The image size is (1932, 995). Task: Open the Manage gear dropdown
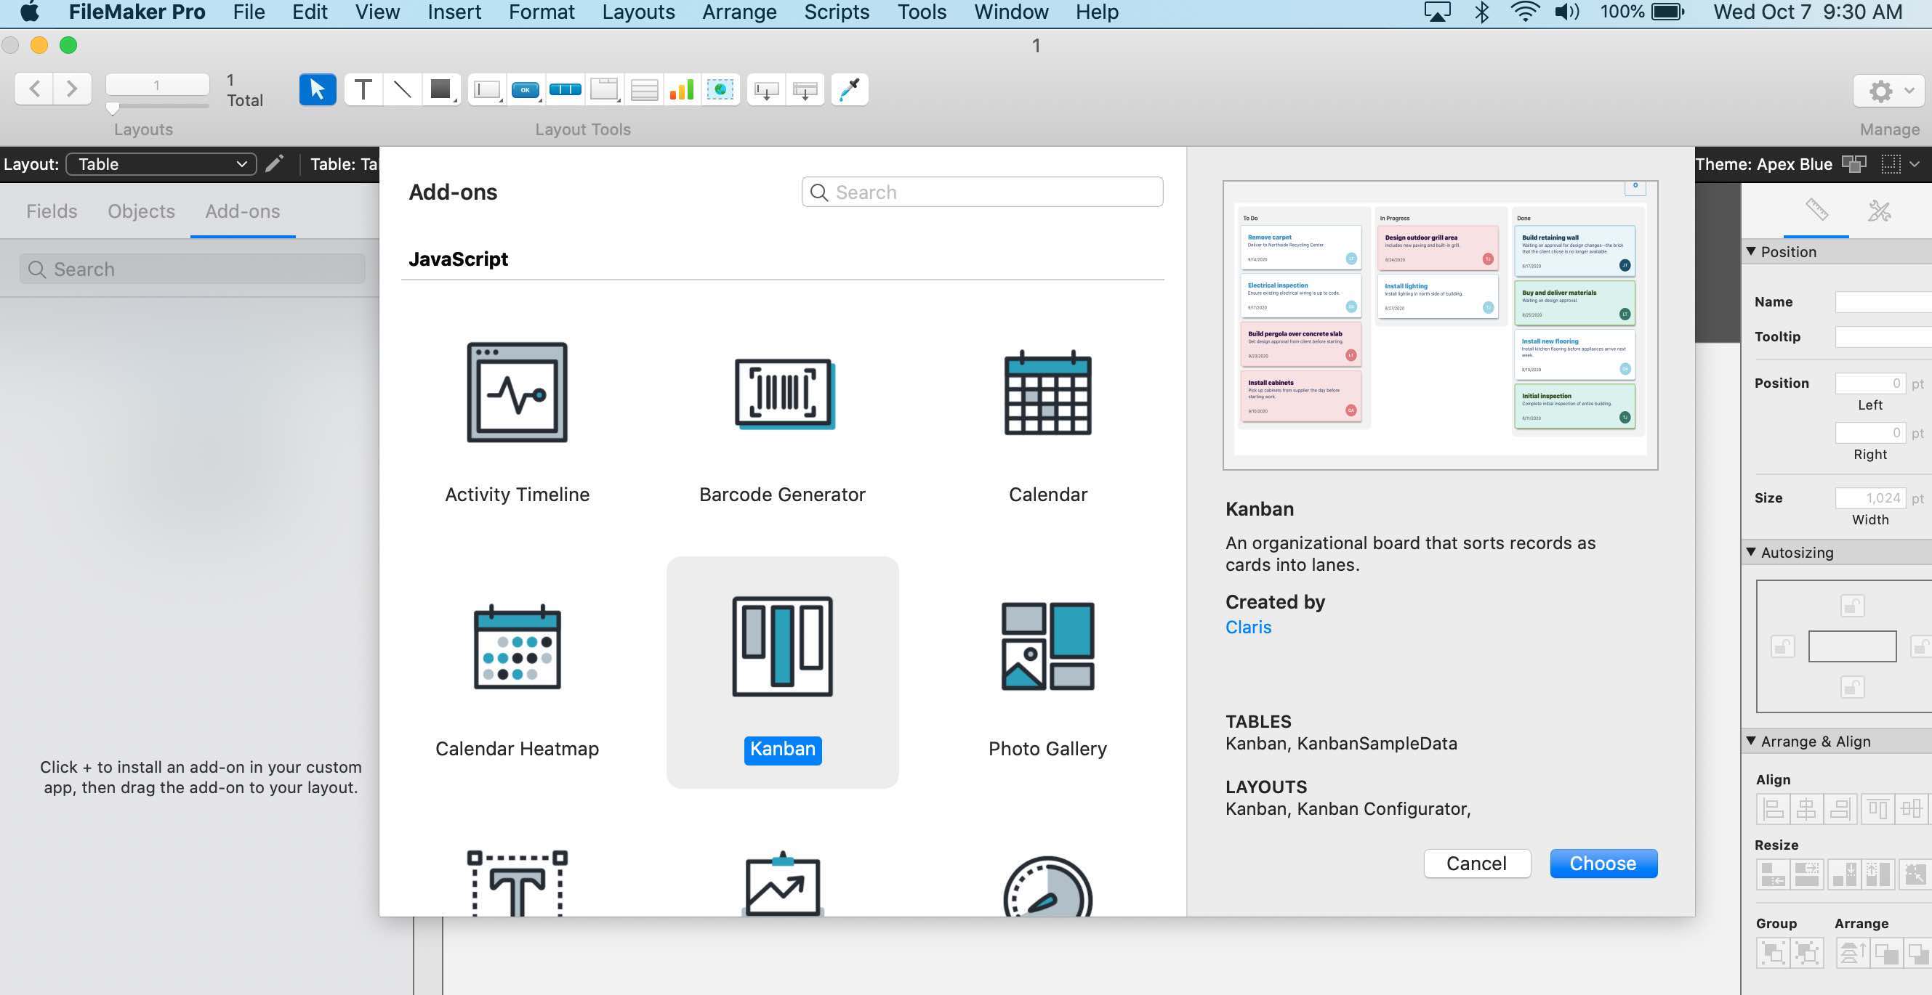coord(1888,91)
